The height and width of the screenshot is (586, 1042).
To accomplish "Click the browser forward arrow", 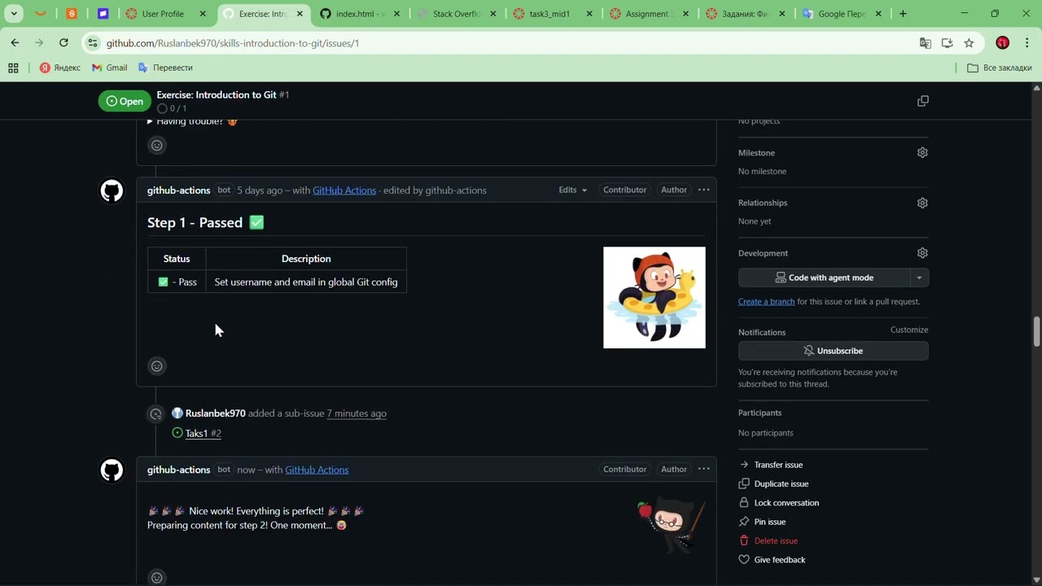I will [x=39, y=42].
